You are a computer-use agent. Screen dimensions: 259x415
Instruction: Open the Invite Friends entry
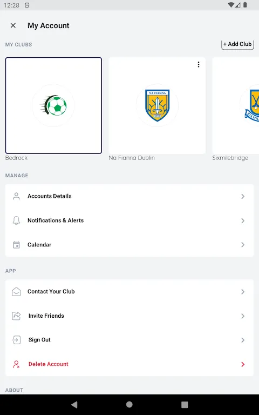point(129,316)
